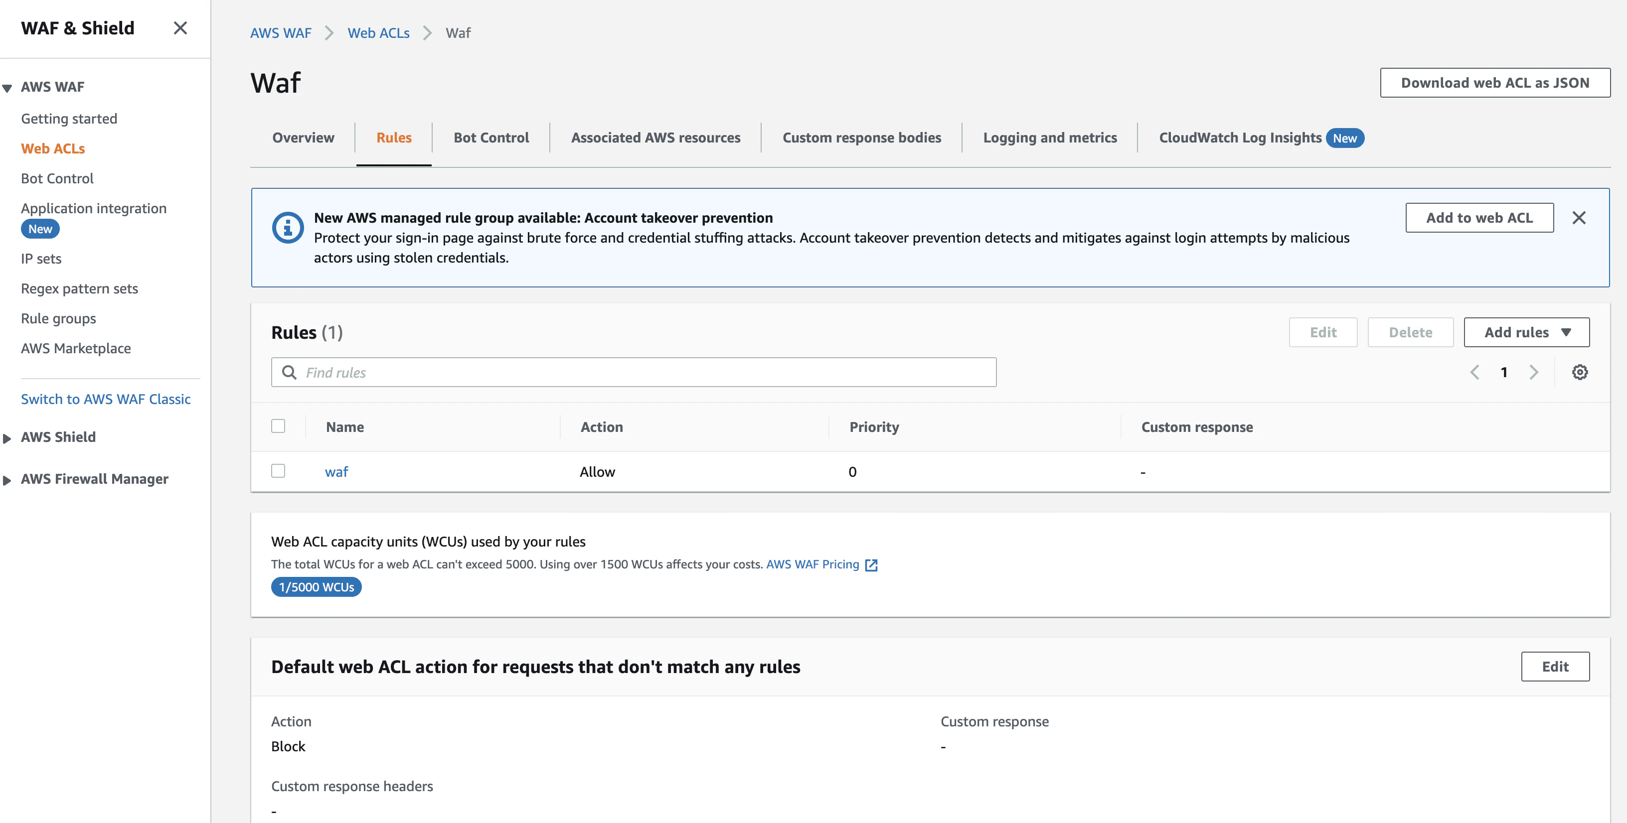This screenshot has width=1627, height=823.
Task: Dismiss the account takeover prevention banner
Action: pos(1578,218)
